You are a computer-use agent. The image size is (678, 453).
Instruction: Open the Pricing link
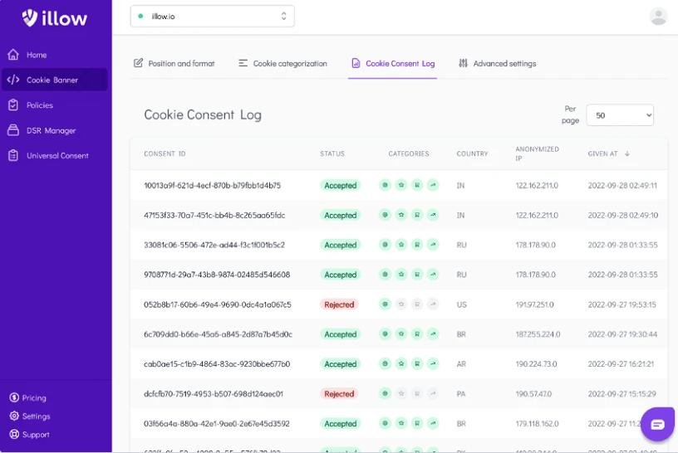tap(34, 397)
